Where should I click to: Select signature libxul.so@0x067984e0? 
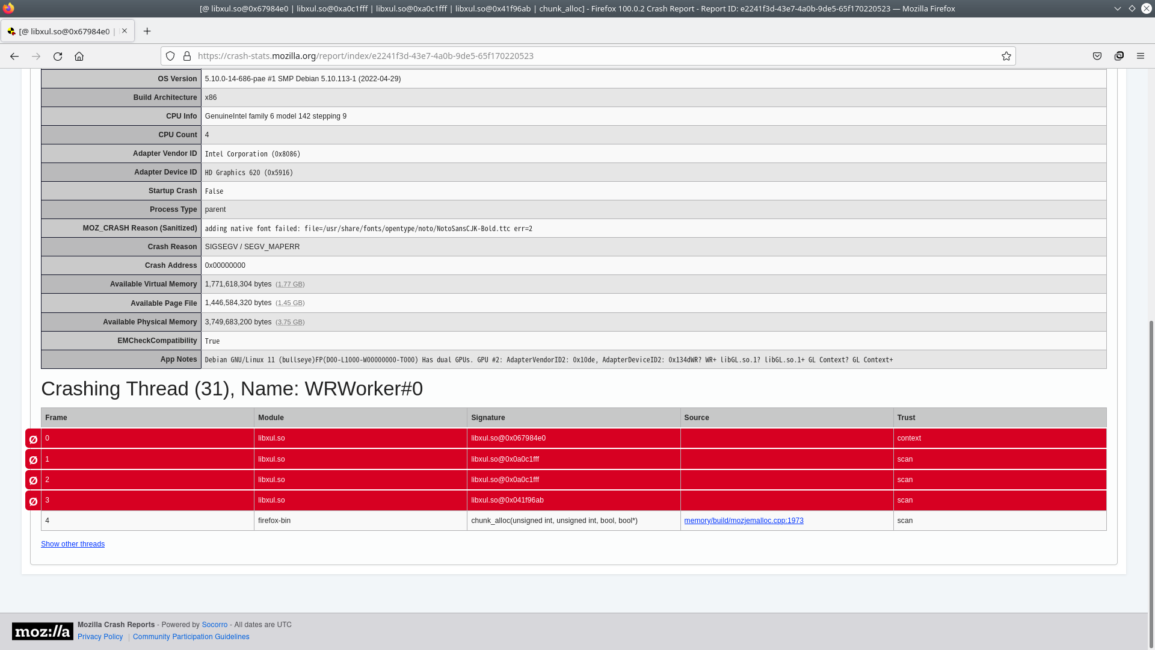[508, 438]
